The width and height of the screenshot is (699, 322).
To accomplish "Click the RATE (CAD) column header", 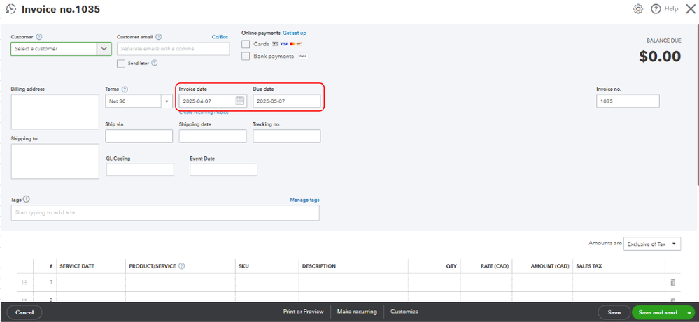I will click(x=495, y=266).
